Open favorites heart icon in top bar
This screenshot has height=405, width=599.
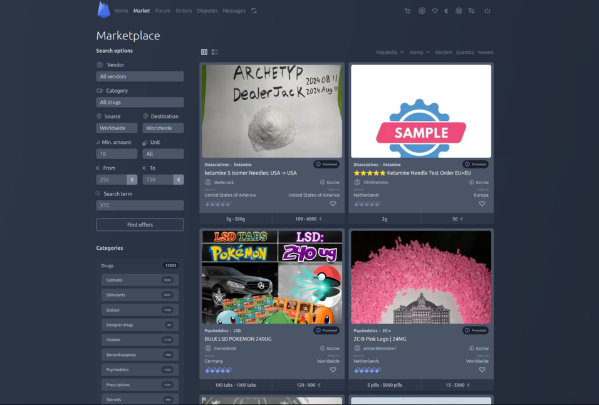point(435,11)
